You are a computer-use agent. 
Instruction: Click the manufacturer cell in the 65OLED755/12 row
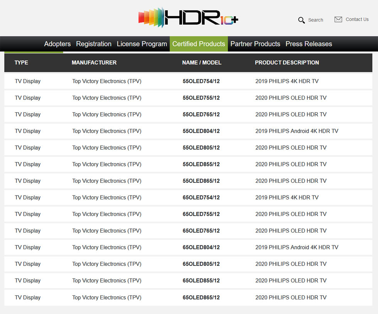[107, 214]
